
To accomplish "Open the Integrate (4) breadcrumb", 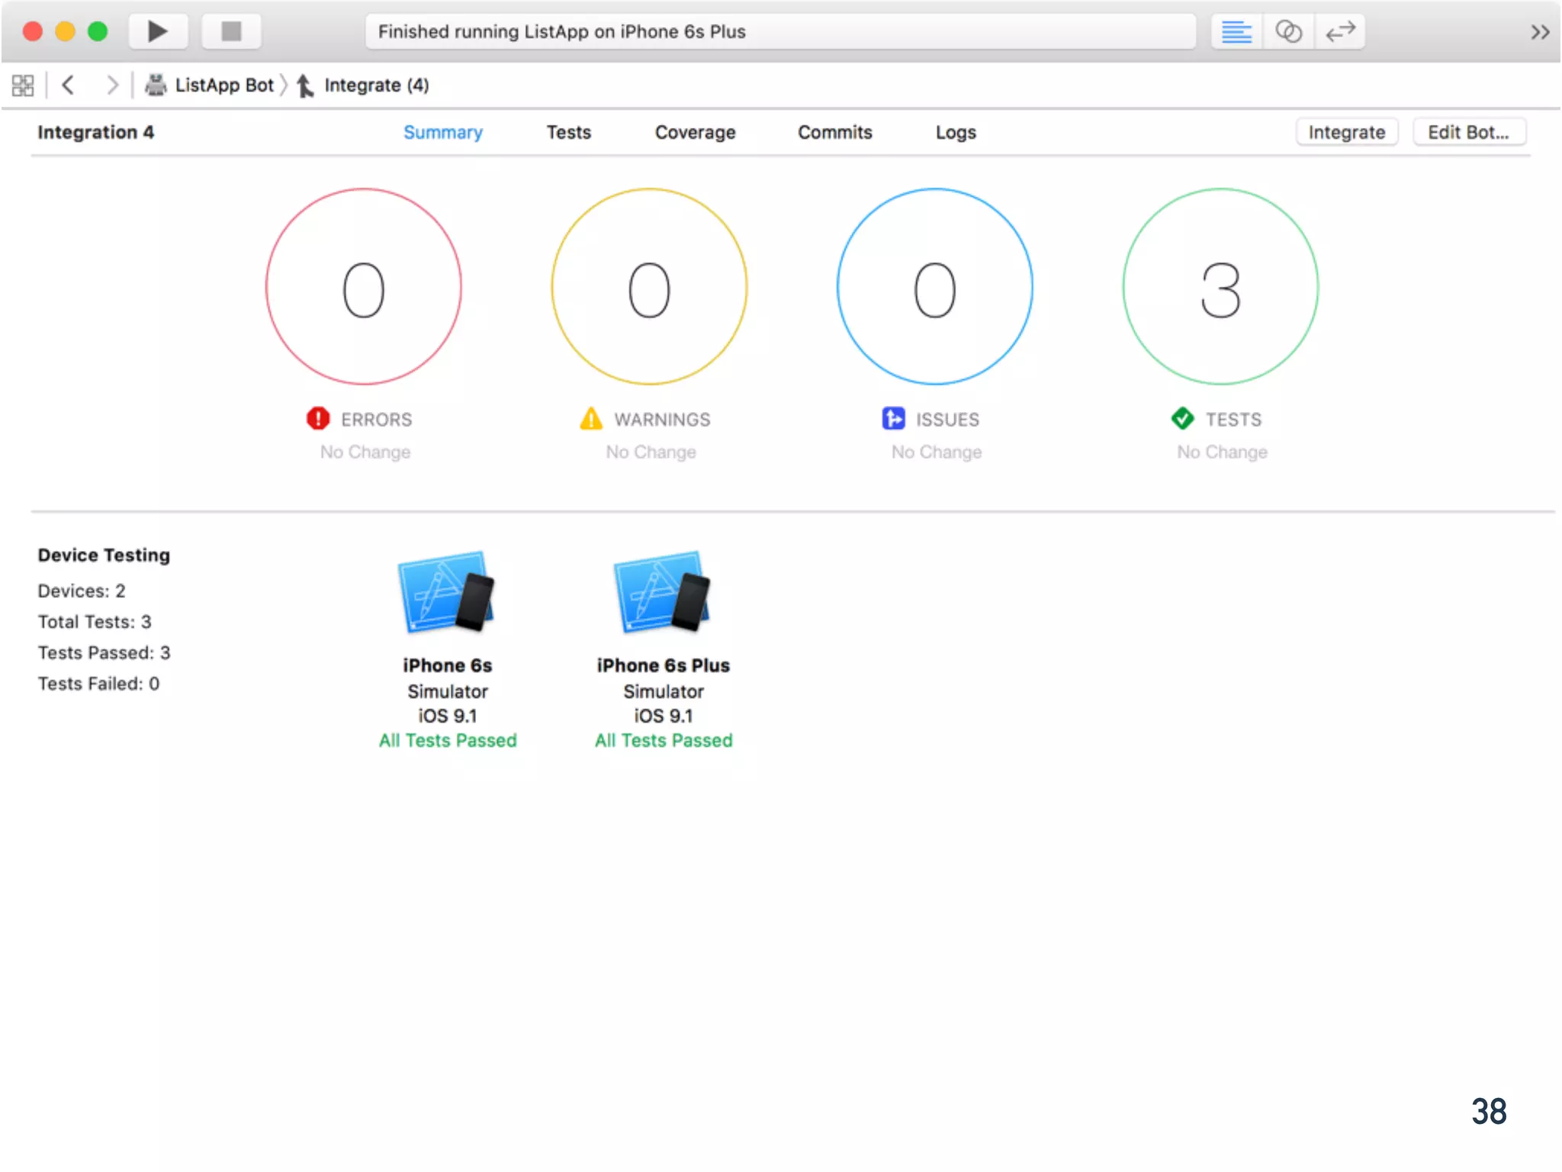I will (x=375, y=85).
